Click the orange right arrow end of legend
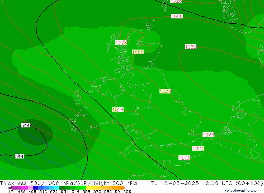264x193 pixels. pos(124,188)
